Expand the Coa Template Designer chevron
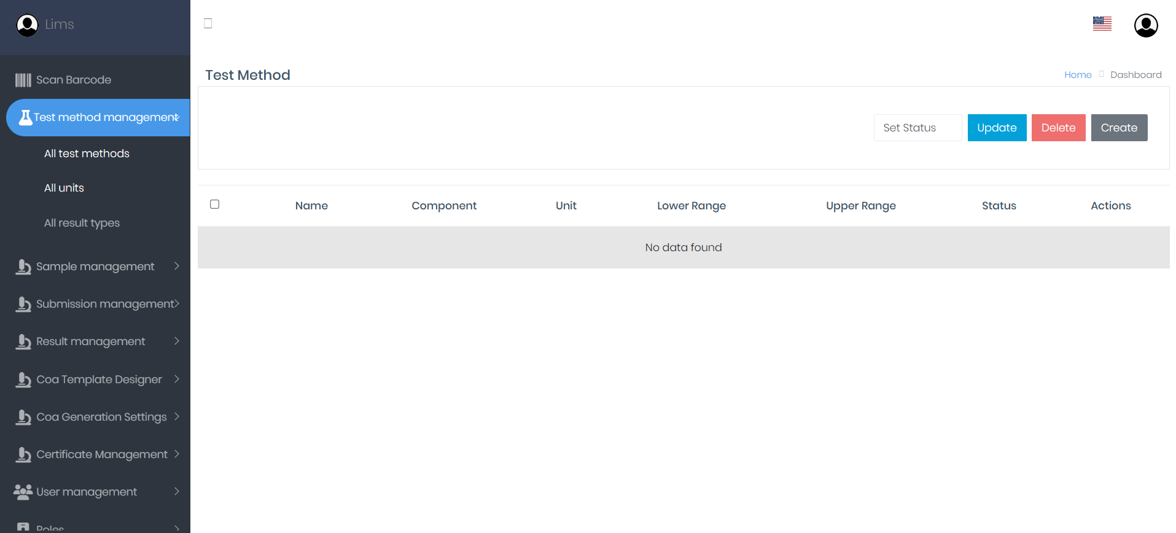1176x533 pixels. click(x=177, y=379)
